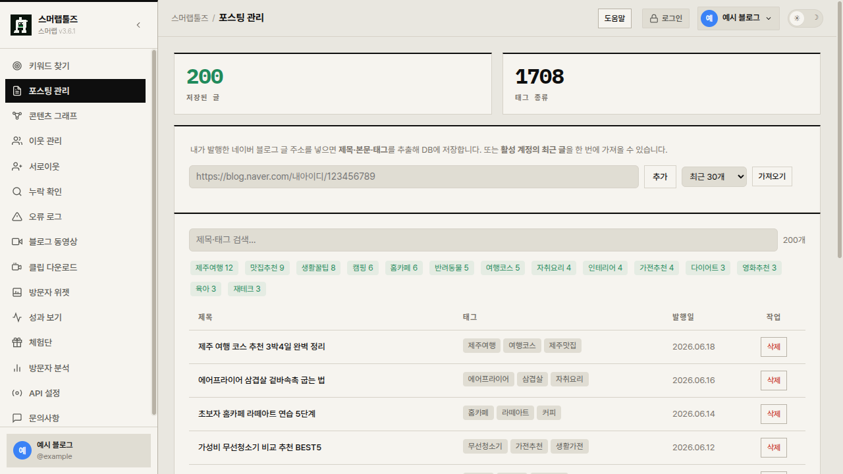Viewport: 843px width, 474px height.
Task: Filter by tag 자취요리 4
Action: pos(554,268)
